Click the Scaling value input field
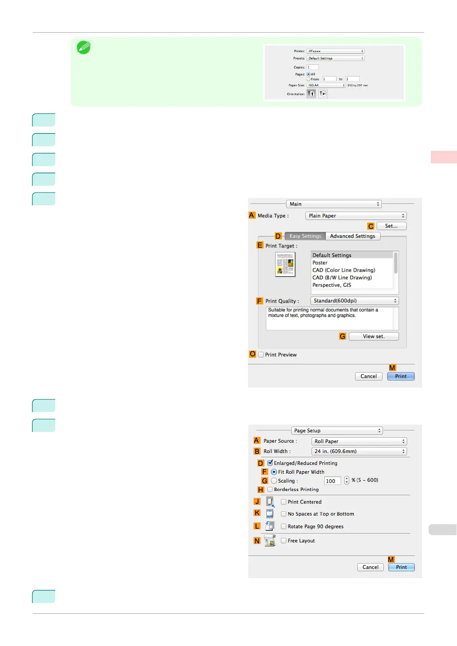457x646 pixels. [333, 481]
